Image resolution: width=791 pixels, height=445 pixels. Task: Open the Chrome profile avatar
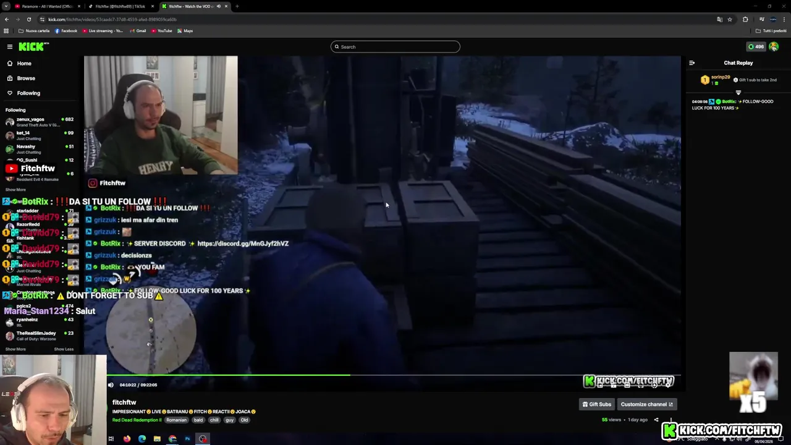click(x=772, y=19)
